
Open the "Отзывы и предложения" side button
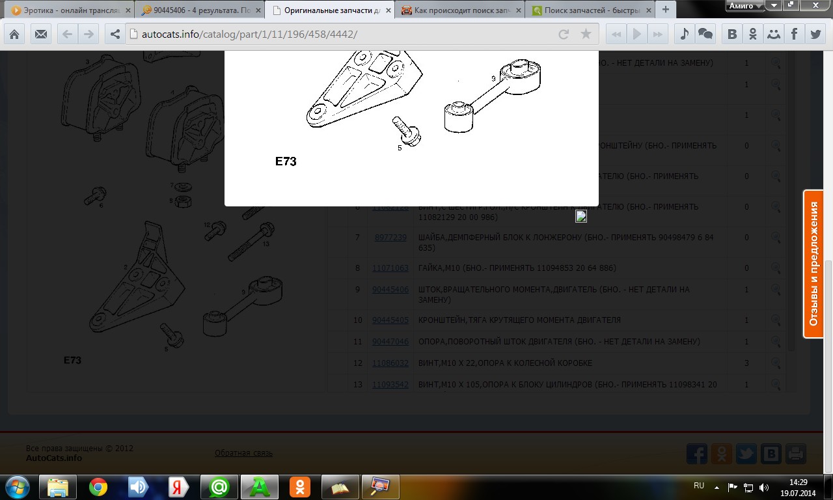813,264
